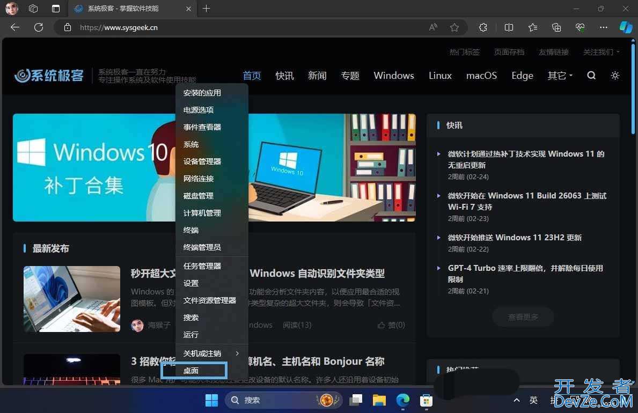This screenshot has width=638, height=413.
Task: Open Linux category in site navigation
Action: 440,75
